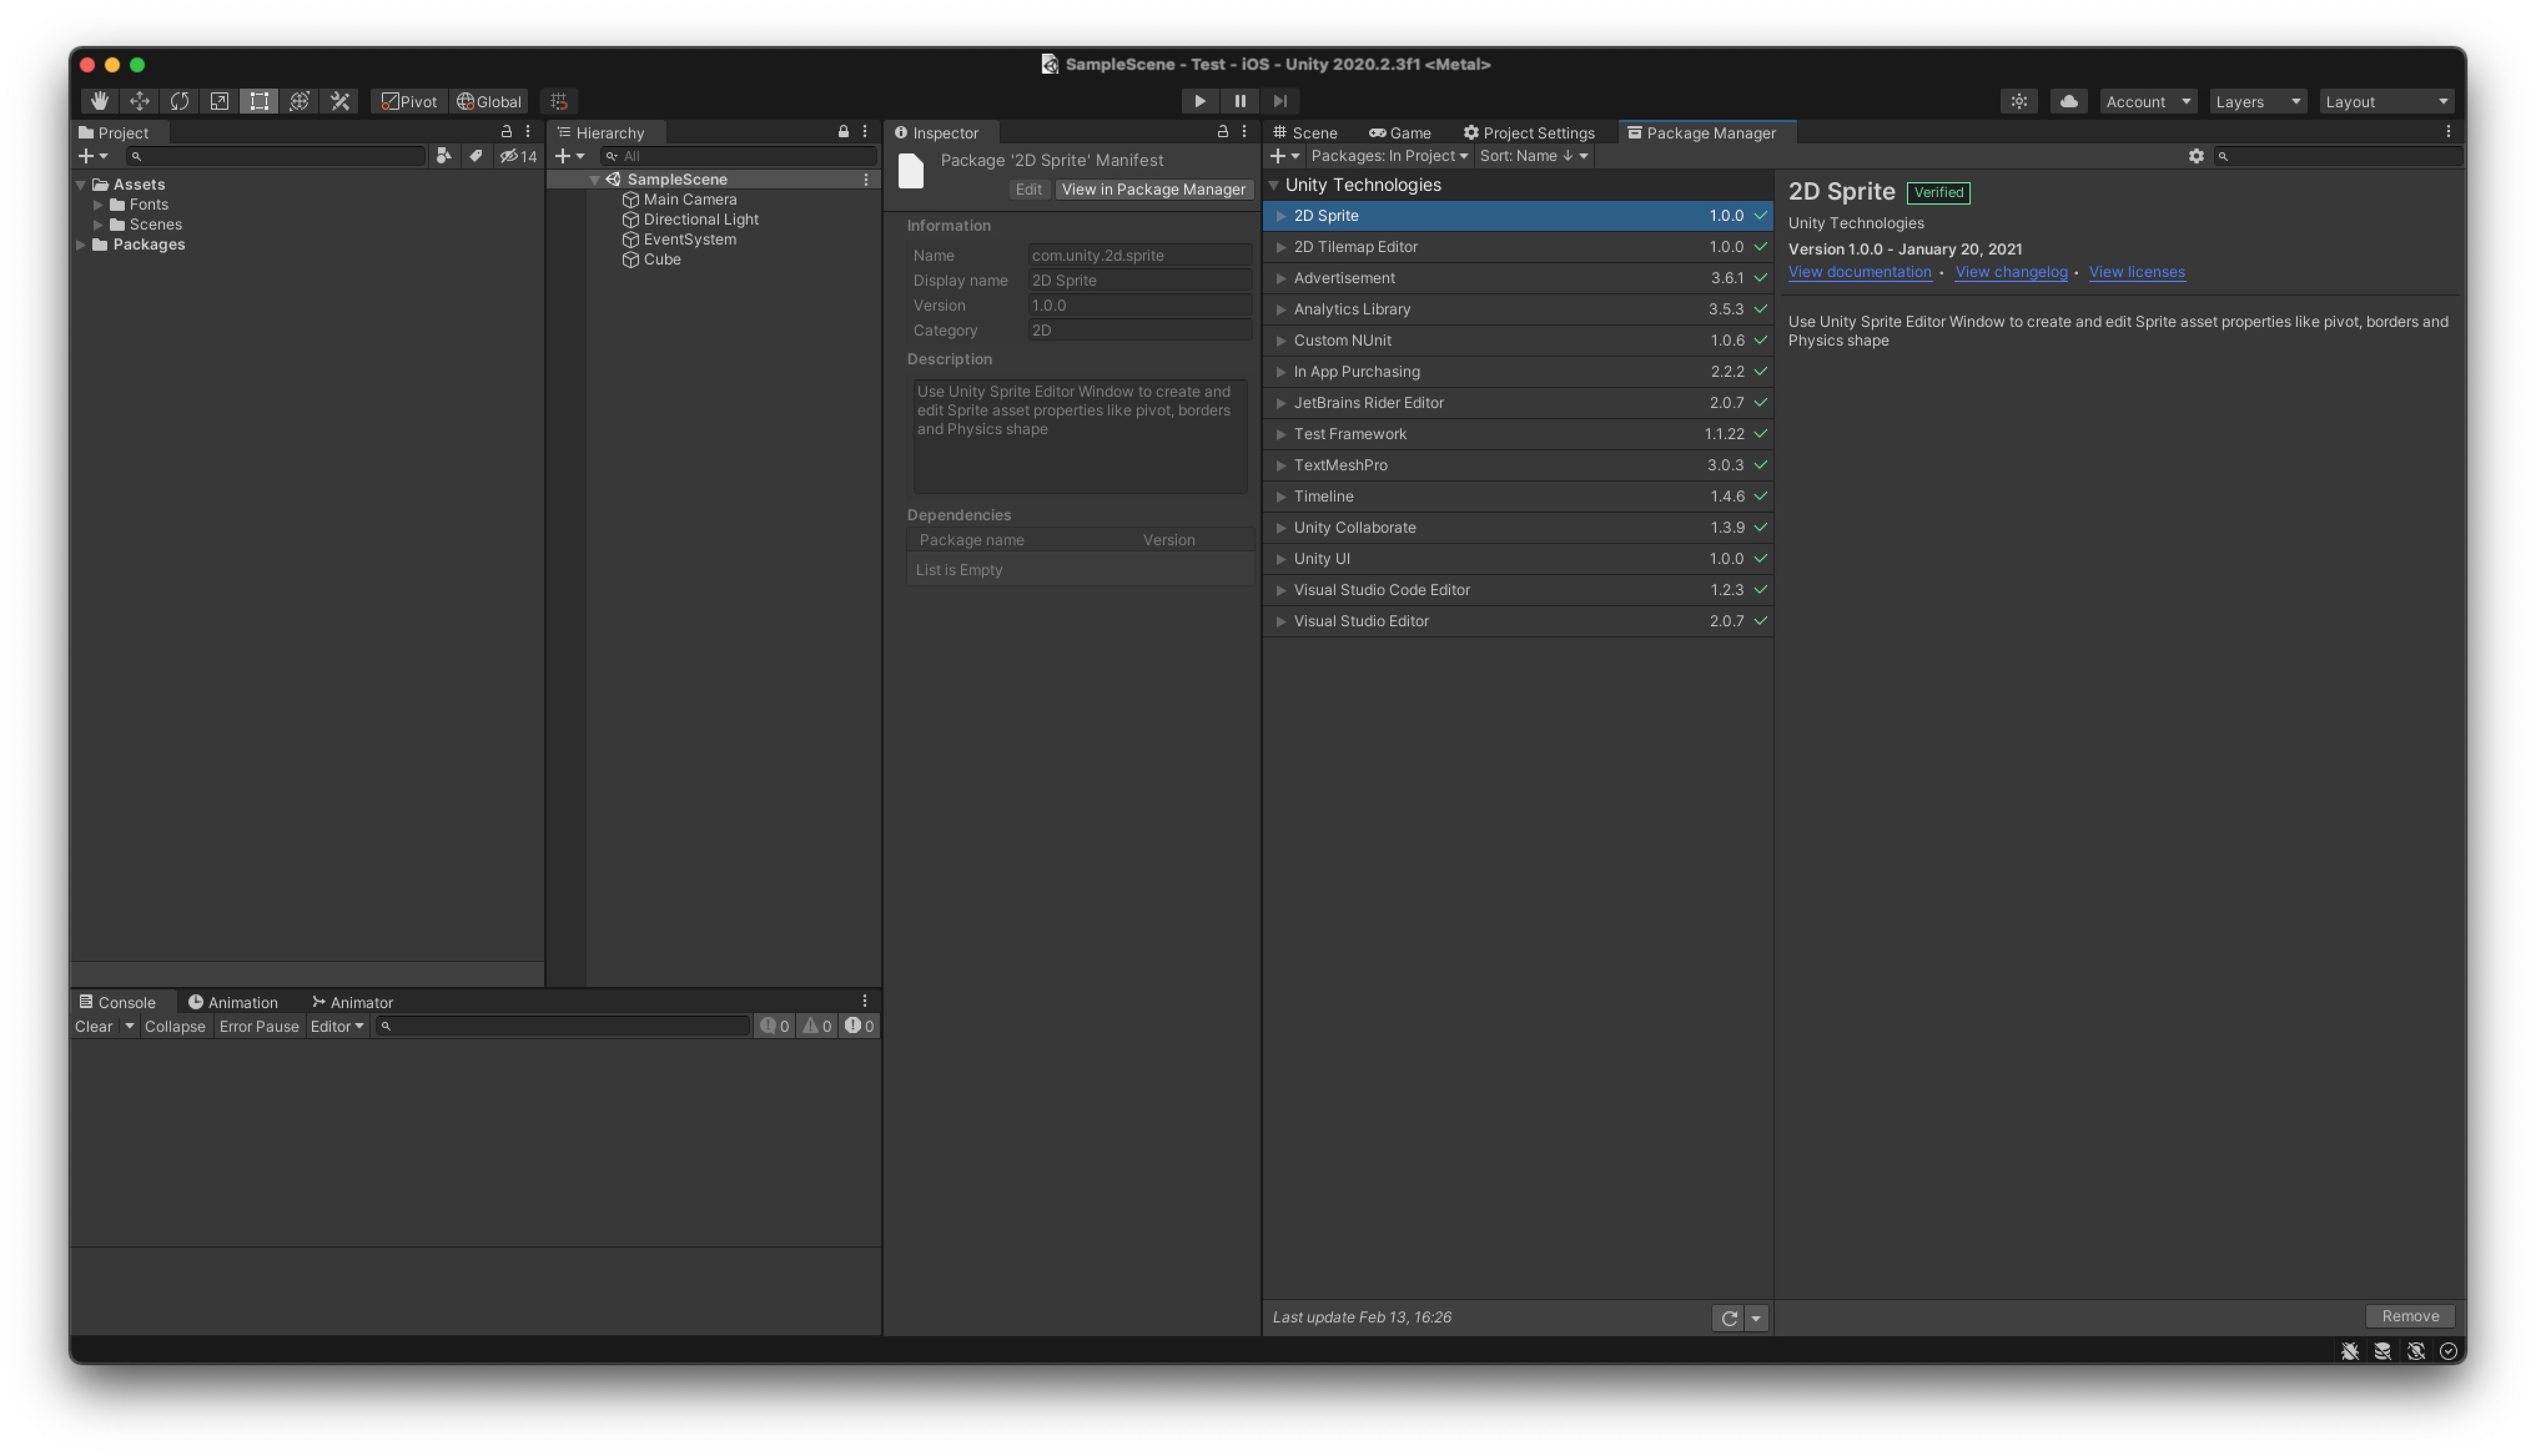Viewport: 2536px width, 1456px height.
Task: Toggle hidden packages visibility count 14
Action: coord(518,156)
